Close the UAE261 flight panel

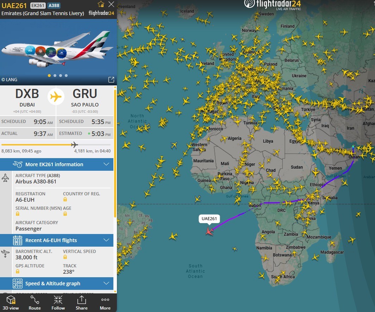pos(111,4)
